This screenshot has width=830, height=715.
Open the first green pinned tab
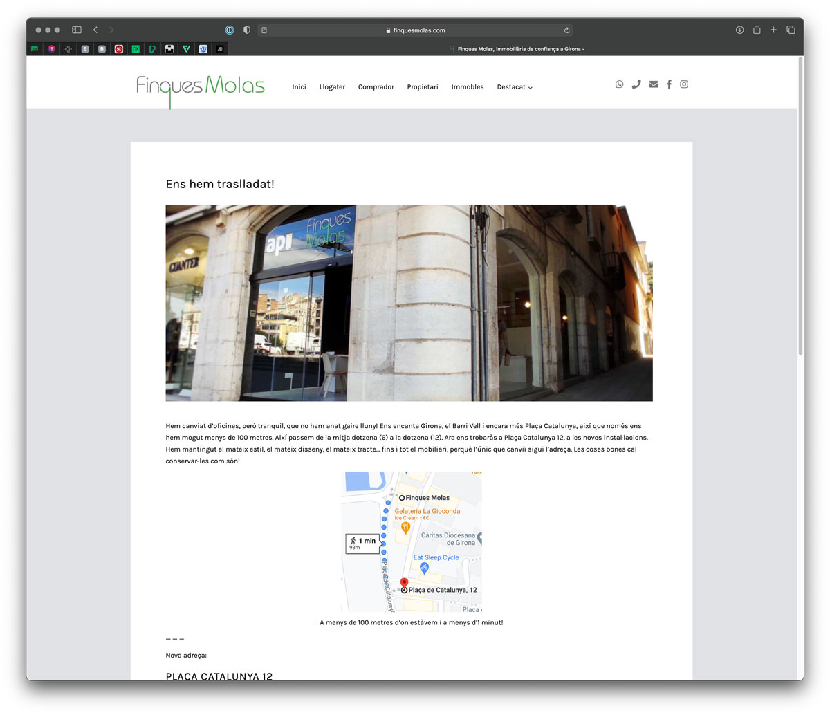coord(35,49)
